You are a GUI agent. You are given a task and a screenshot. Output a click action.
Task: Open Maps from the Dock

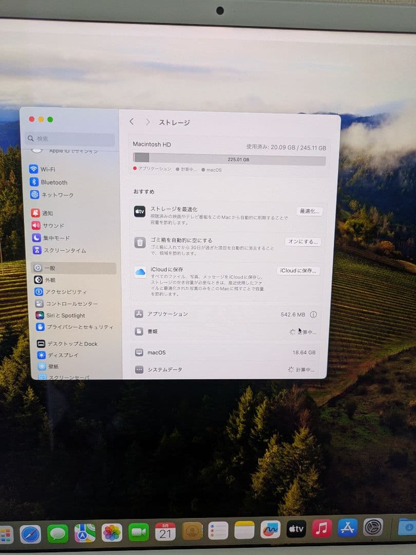pos(85,533)
